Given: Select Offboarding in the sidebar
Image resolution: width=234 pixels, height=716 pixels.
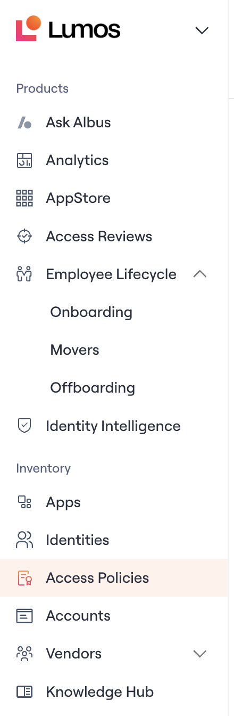Looking at the screenshot, I should tap(93, 388).
